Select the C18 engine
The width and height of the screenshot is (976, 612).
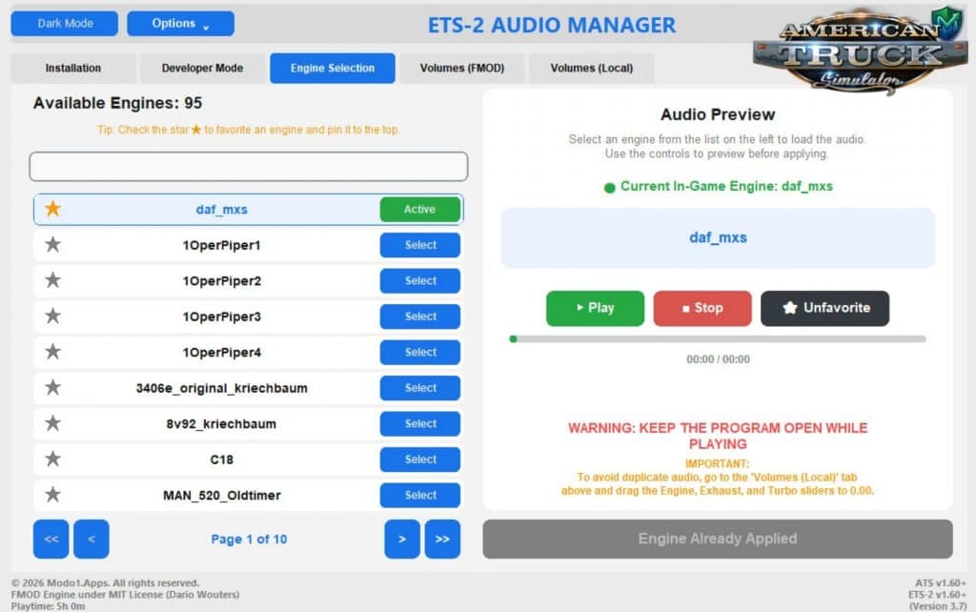[420, 459]
